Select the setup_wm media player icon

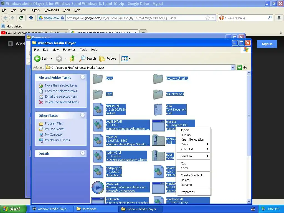(98, 187)
